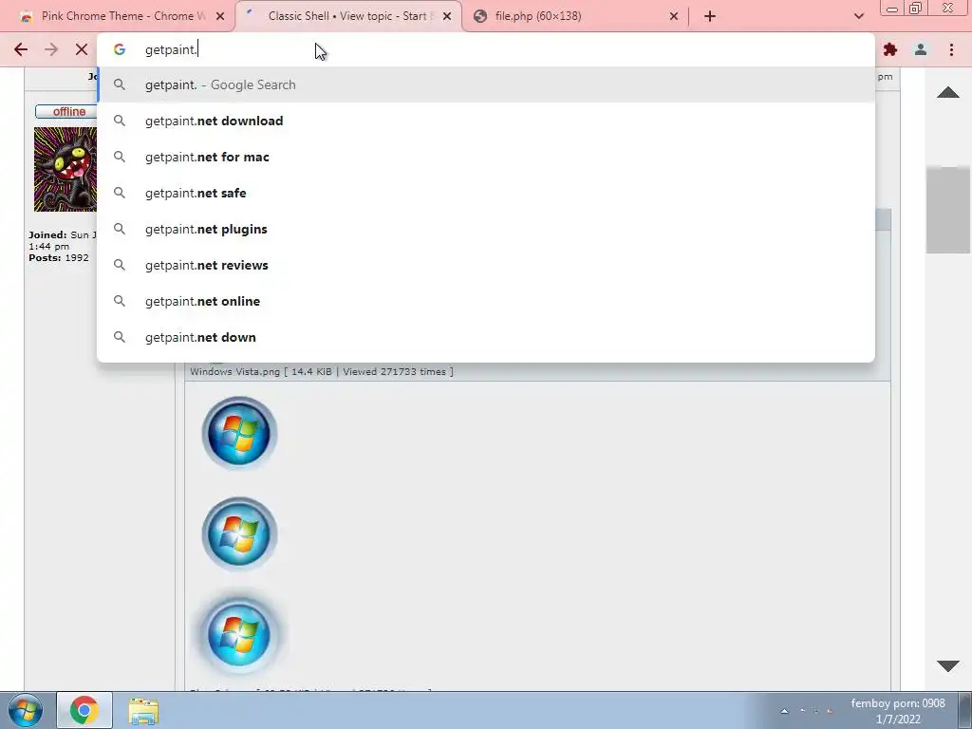The width and height of the screenshot is (972, 729).
Task: Click search icon beside getpaint.net download
Action: point(120,121)
